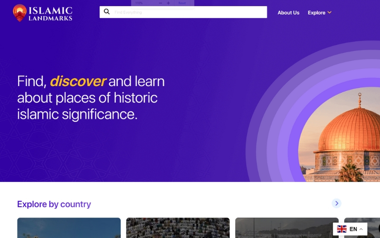
Task: Click the magnifying glass search icon
Action: [x=106, y=11]
